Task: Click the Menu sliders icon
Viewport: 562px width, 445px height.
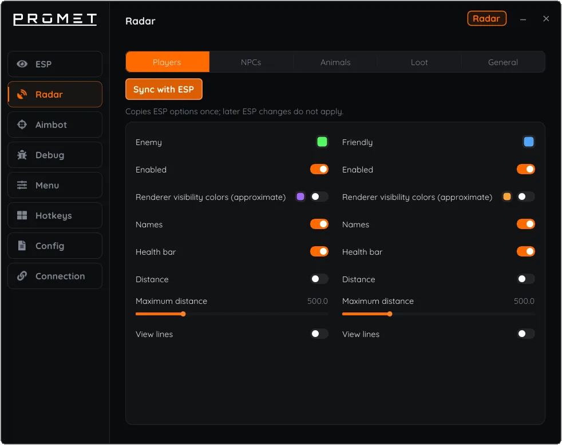Action: (x=22, y=185)
